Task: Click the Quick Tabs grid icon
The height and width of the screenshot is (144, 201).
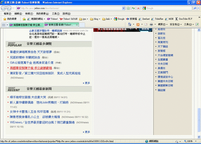Action: tap(4, 25)
